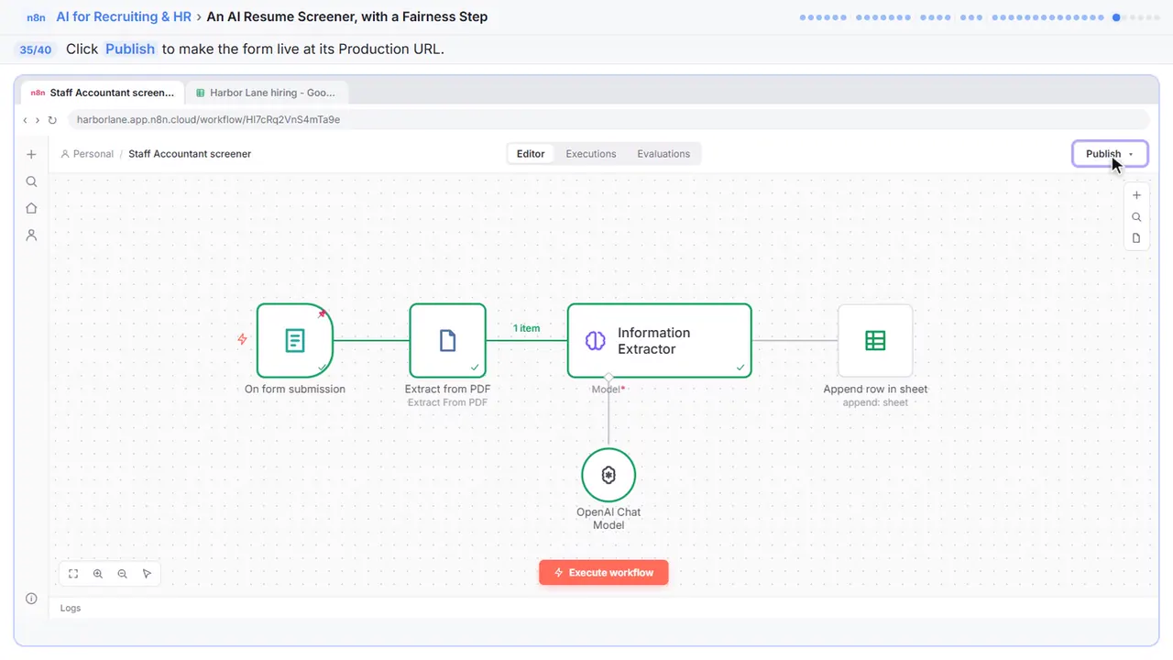The image size is (1173, 660).
Task: Select Staff Accountant screener browser tab
Action: pos(103,93)
